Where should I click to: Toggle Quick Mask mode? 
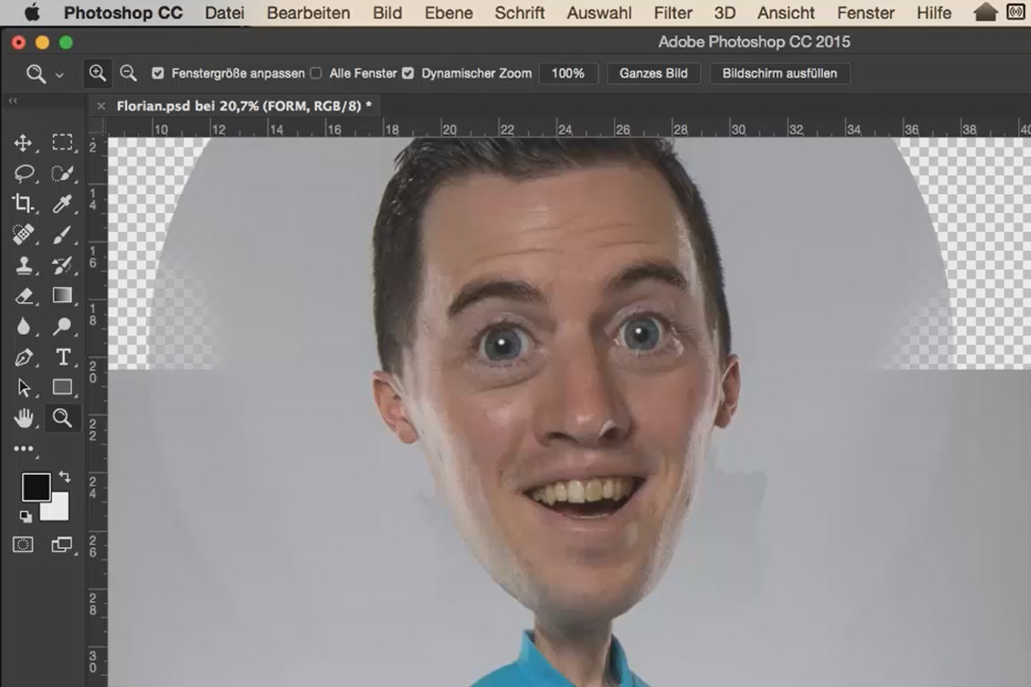click(x=23, y=544)
